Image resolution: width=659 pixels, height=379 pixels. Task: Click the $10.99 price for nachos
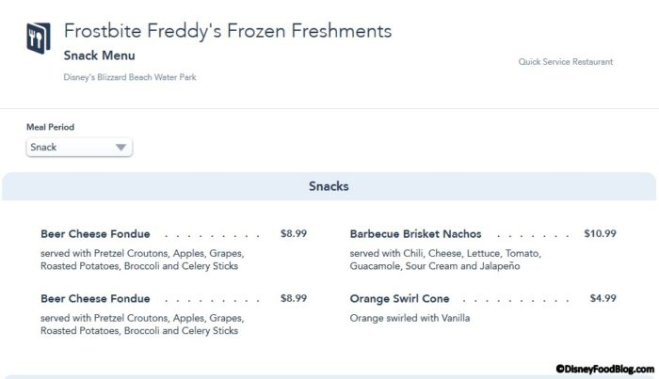pos(600,234)
